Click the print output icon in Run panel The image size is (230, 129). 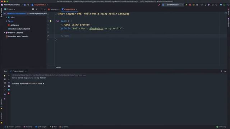point(9,90)
